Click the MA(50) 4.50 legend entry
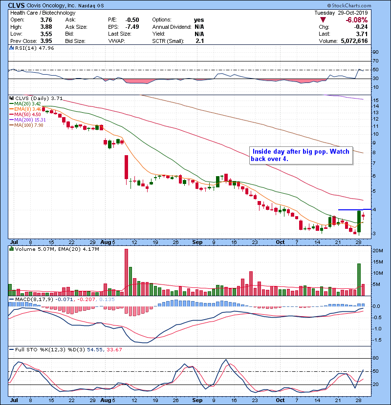This screenshot has height=405, width=391. [x=25, y=114]
